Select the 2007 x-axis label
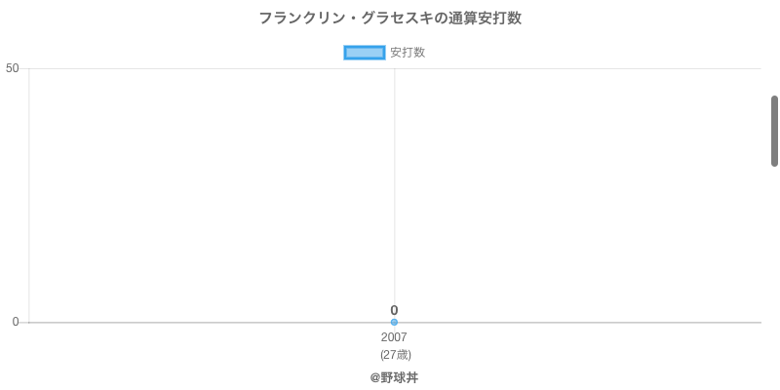Image resolution: width=780 pixels, height=390 pixels. click(394, 337)
